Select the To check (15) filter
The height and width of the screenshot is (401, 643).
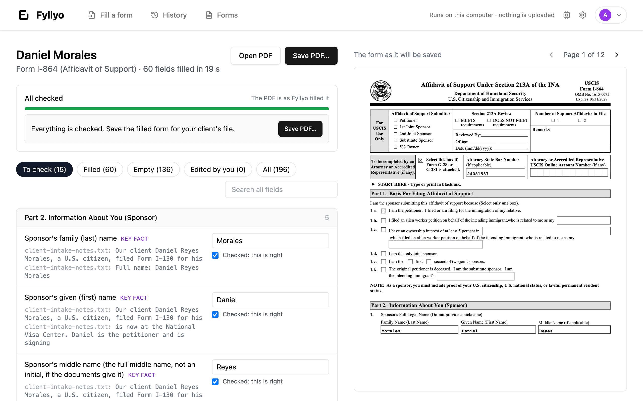pos(44,169)
